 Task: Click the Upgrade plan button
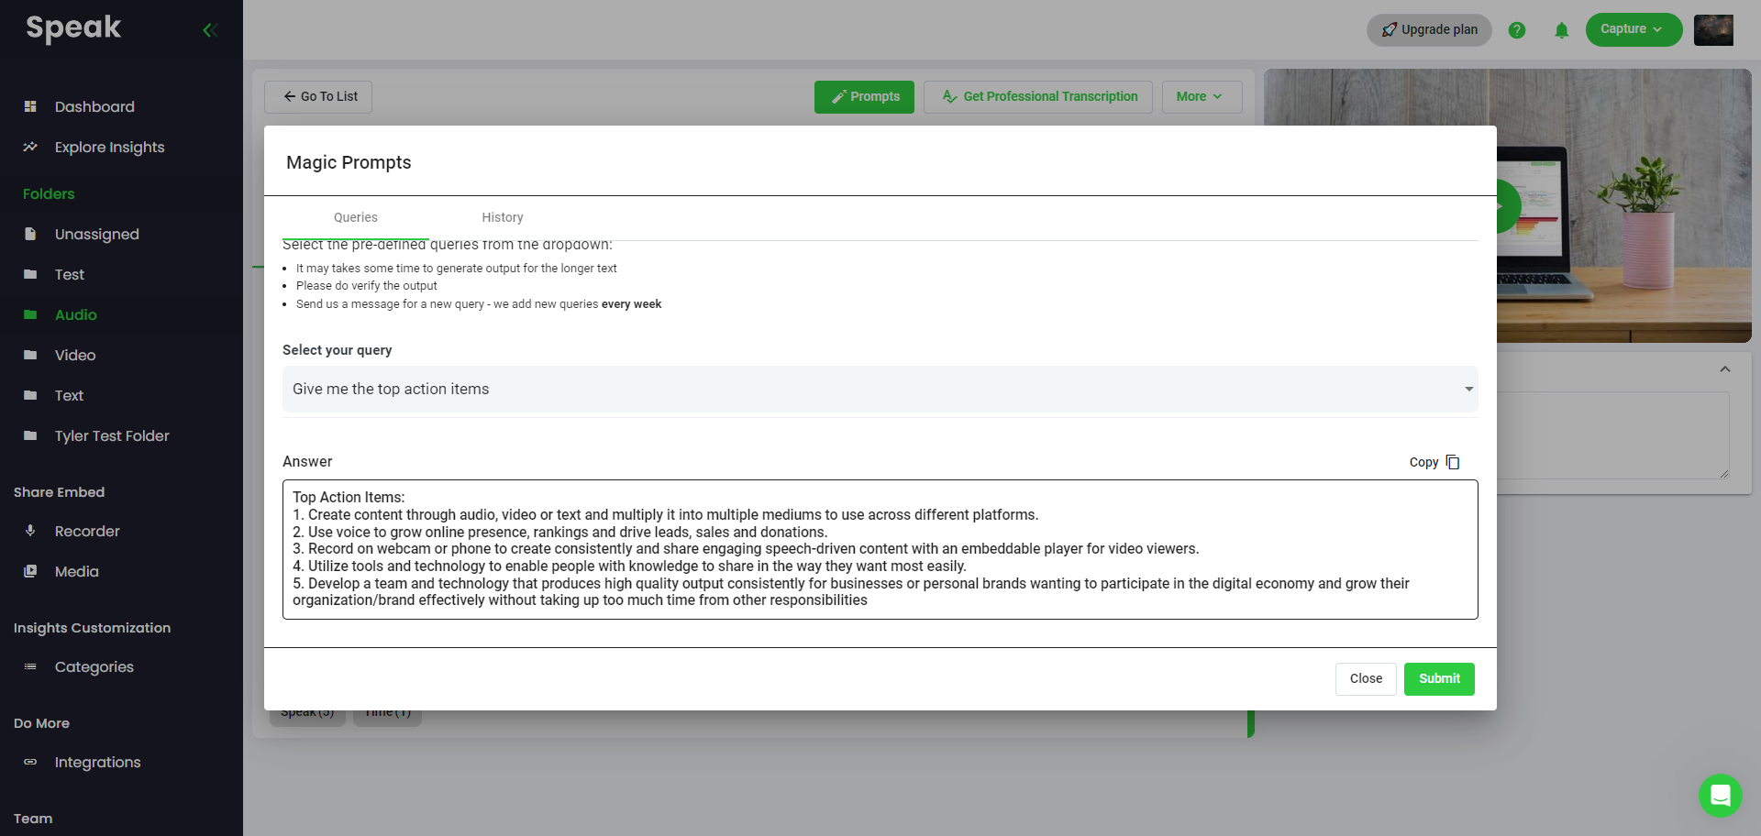pyautogui.click(x=1428, y=30)
